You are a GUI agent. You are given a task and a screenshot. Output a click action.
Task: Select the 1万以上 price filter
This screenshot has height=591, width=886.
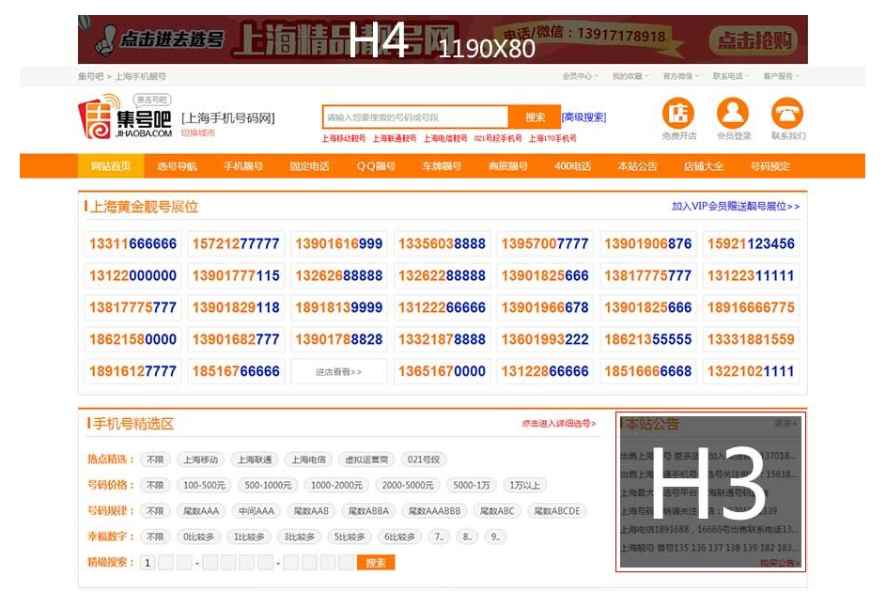point(524,486)
